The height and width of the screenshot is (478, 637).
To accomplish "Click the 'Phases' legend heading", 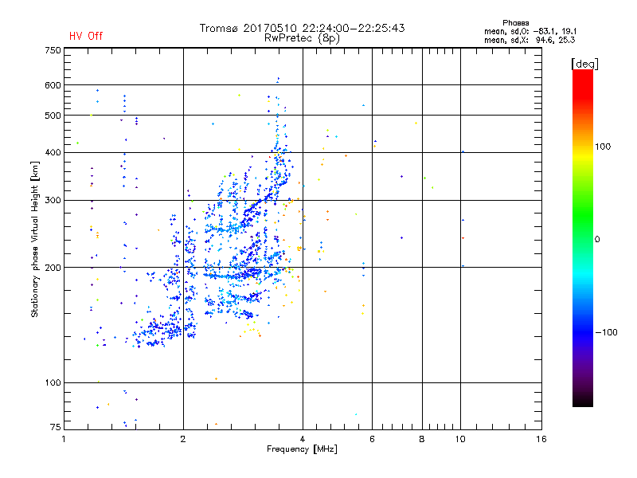I will tap(515, 23).
